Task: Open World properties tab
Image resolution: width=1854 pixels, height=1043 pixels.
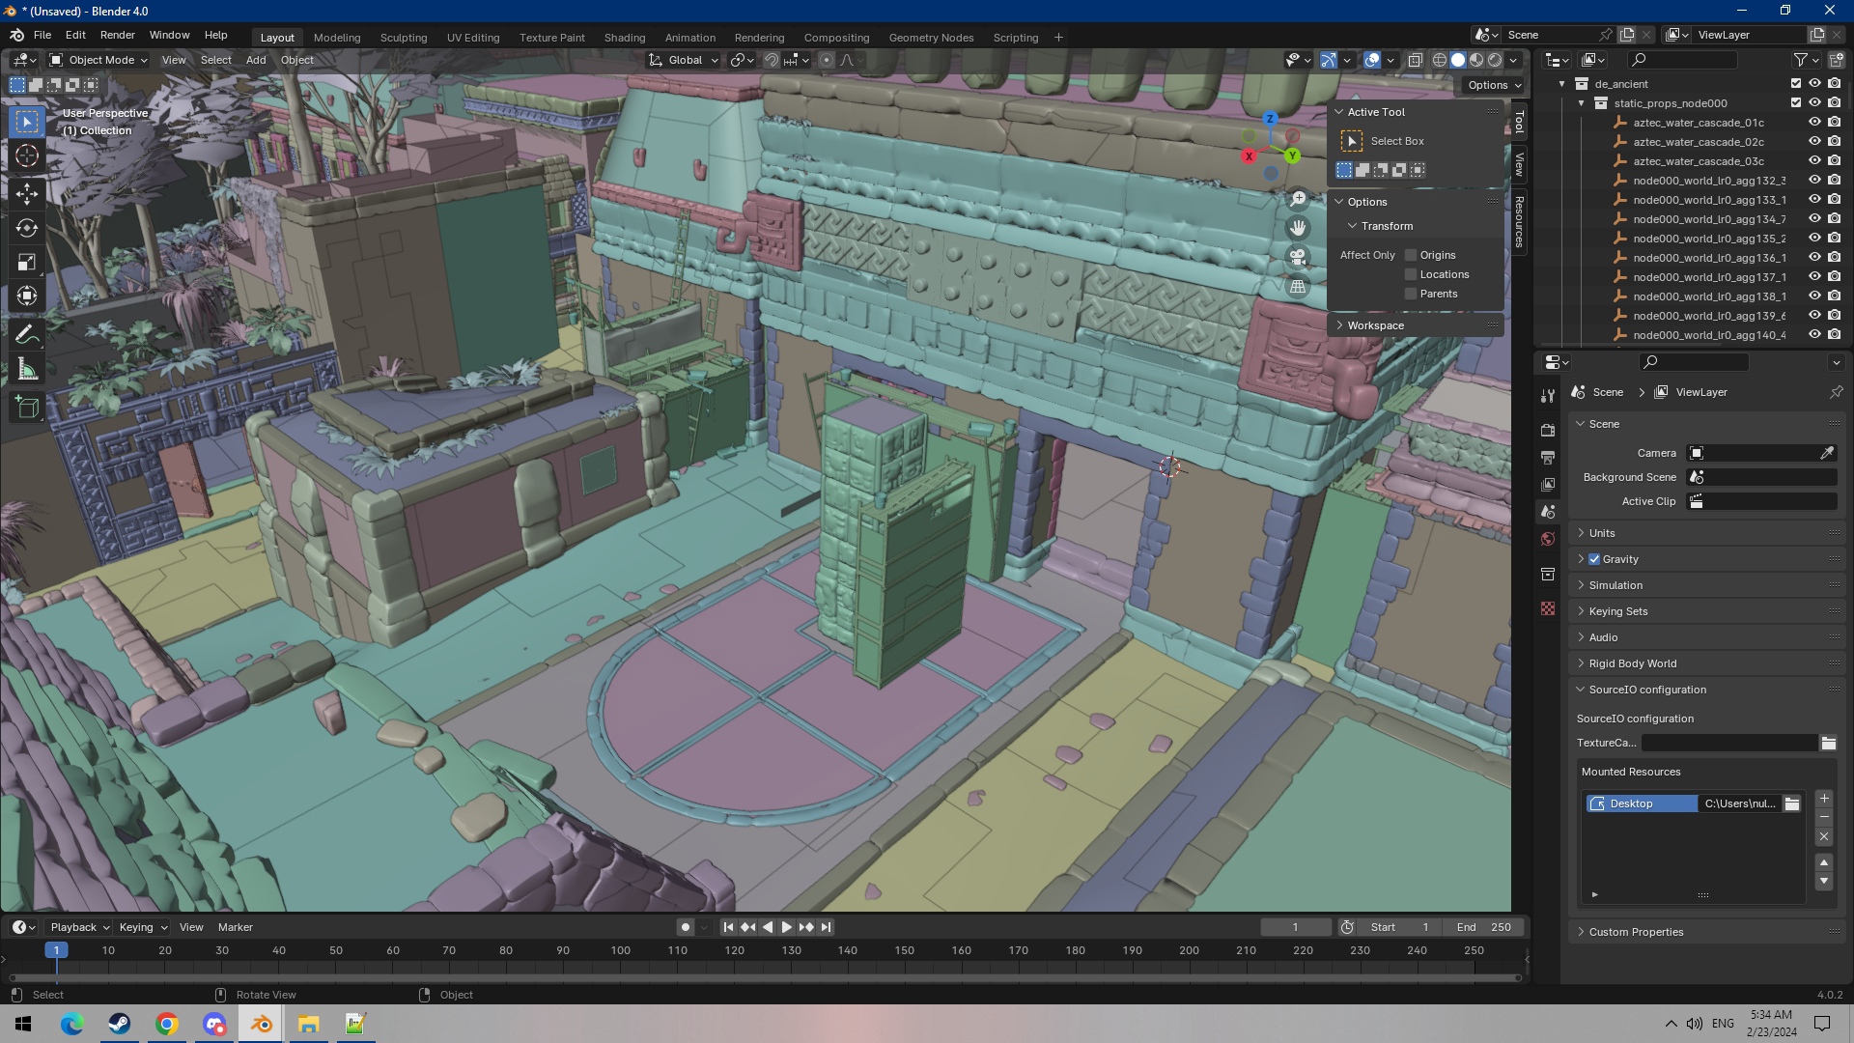Action: coord(1548,539)
